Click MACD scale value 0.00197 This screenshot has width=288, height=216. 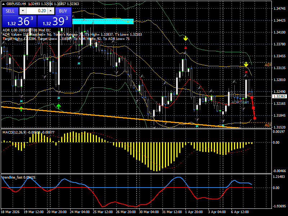pos(279,131)
